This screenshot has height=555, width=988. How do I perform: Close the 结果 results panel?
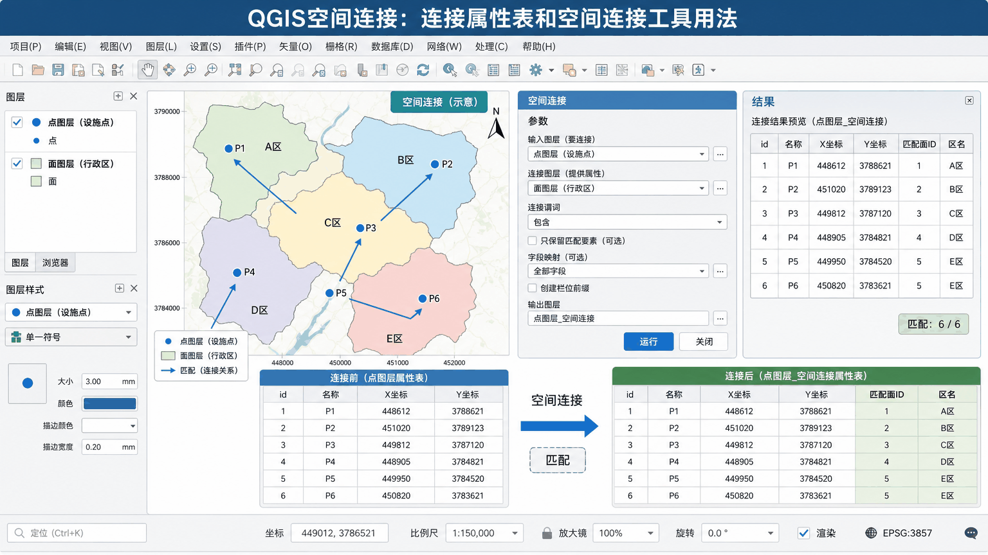coord(969,101)
